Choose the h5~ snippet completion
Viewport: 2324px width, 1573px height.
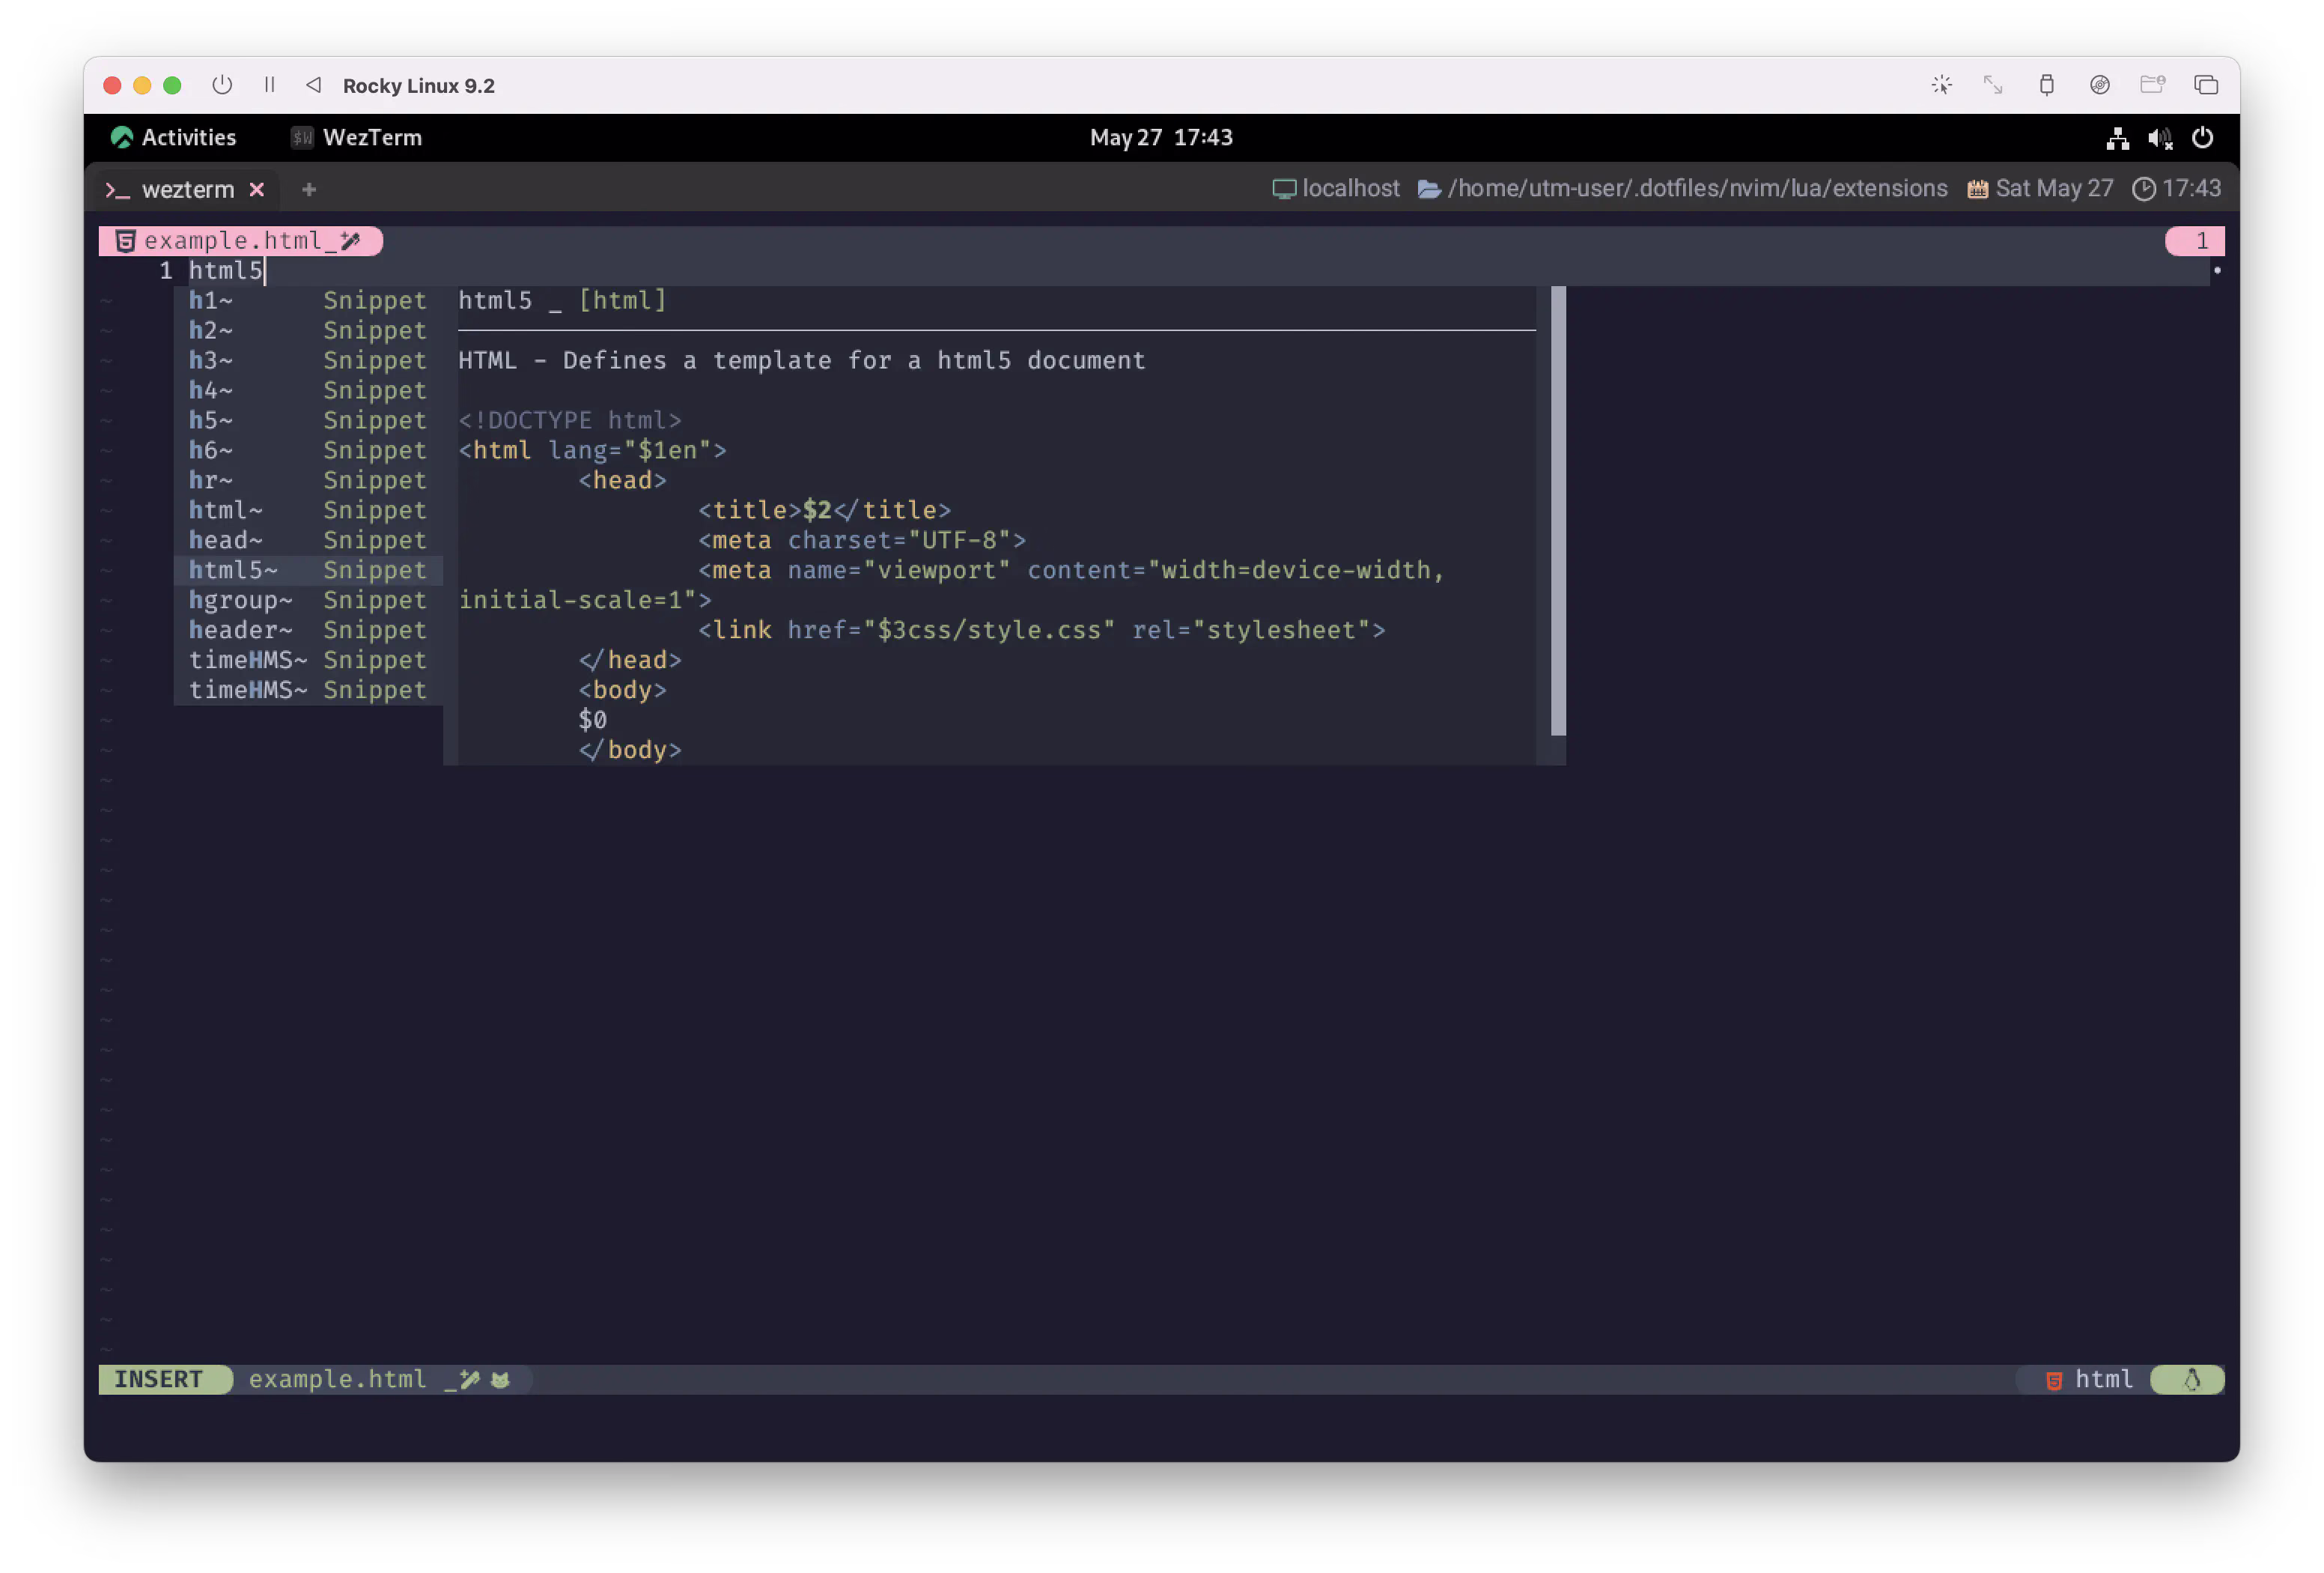308,420
